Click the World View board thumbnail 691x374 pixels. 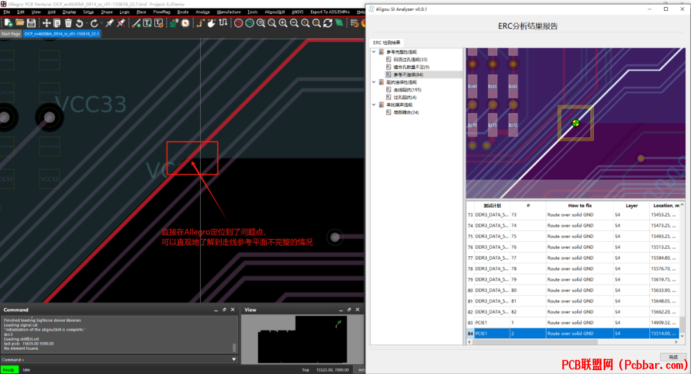pos(302,339)
